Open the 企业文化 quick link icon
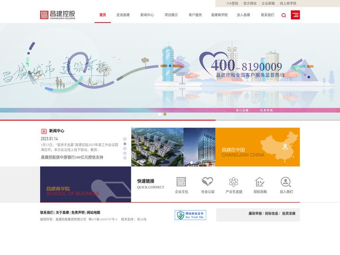 [181, 182]
